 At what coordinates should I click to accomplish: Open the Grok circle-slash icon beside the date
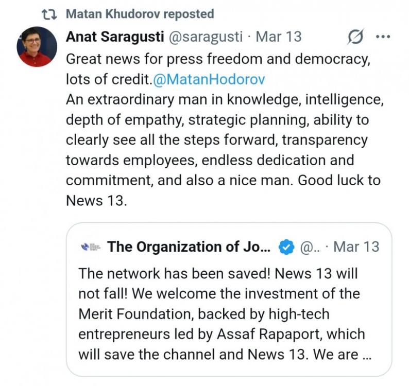click(x=355, y=38)
